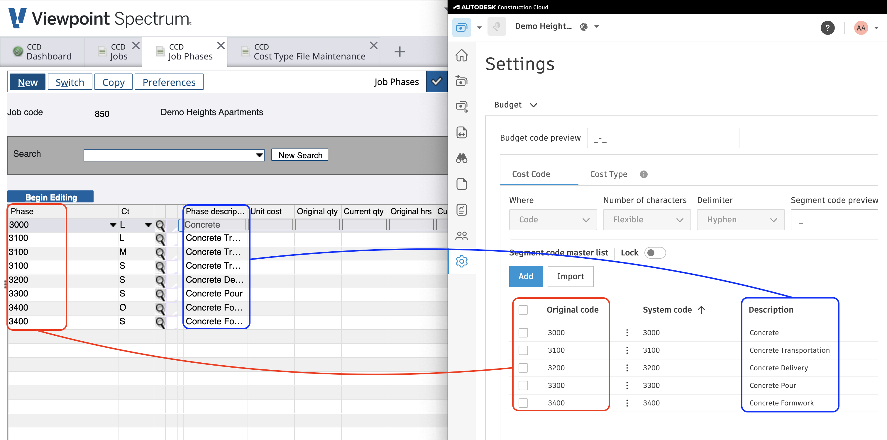This screenshot has width=887, height=440.
Task: Click the Switch button
Action: tap(70, 82)
